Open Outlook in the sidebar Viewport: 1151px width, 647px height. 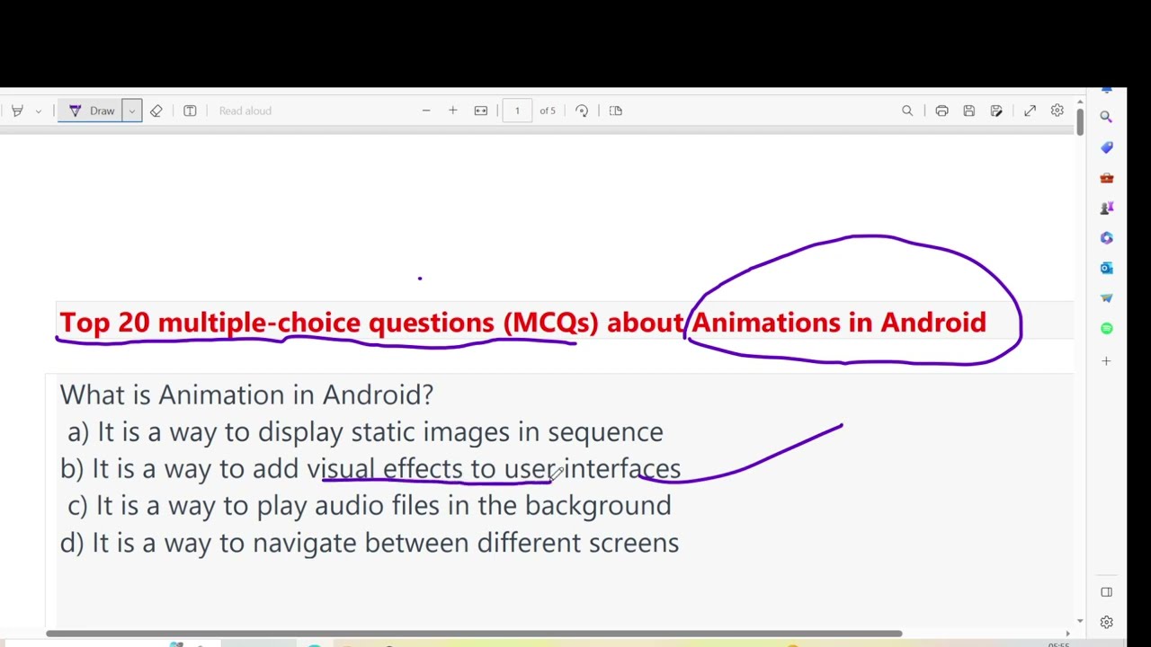point(1107,268)
